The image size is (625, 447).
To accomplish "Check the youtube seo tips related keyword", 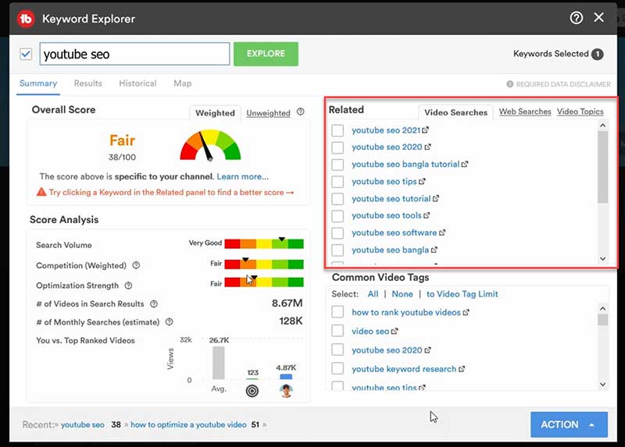I will pos(337,182).
